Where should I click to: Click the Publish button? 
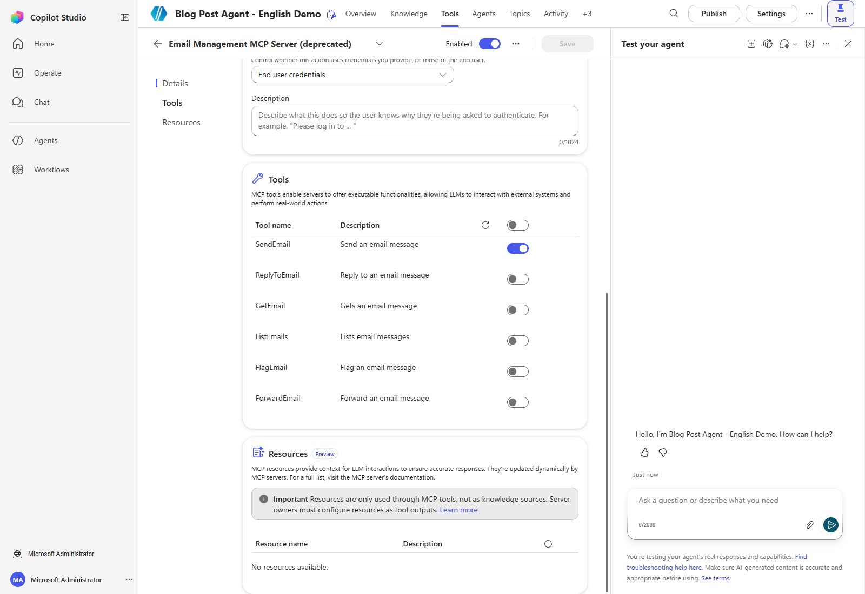pos(714,13)
